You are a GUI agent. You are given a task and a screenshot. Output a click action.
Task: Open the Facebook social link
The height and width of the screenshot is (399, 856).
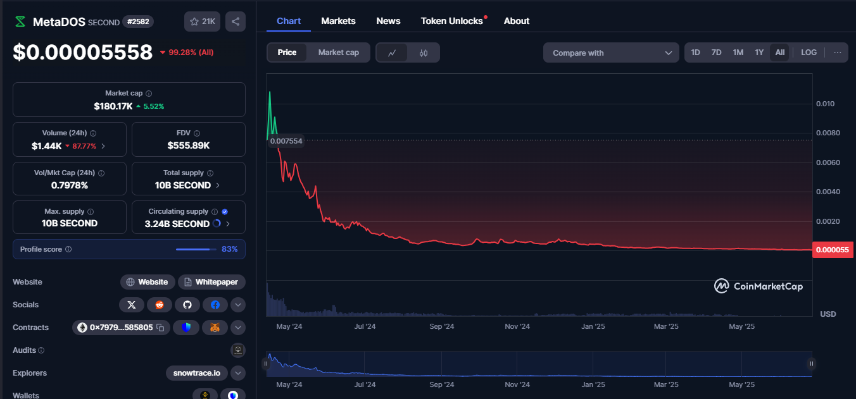(215, 305)
